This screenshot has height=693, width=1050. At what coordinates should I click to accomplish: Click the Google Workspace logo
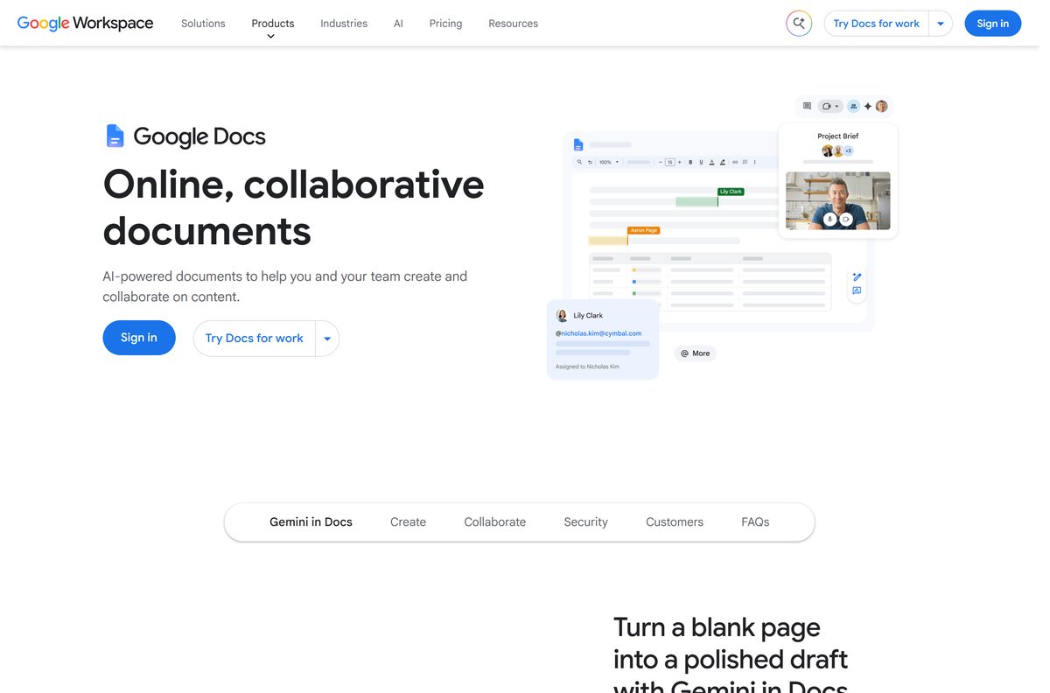pyautogui.click(x=85, y=24)
